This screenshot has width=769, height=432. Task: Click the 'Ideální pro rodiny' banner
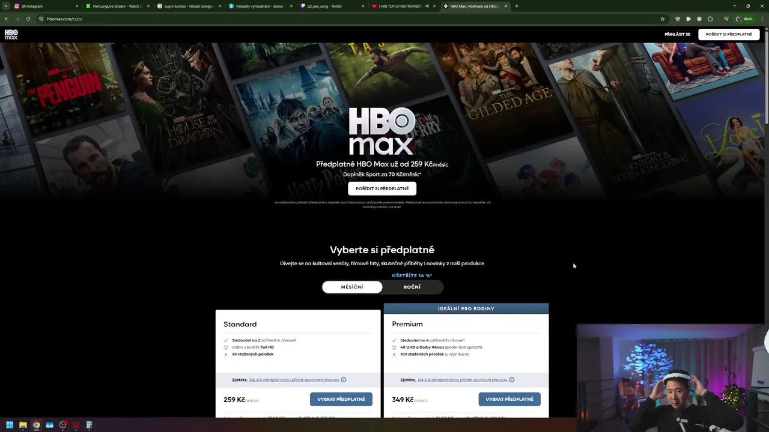[x=466, y=308]
